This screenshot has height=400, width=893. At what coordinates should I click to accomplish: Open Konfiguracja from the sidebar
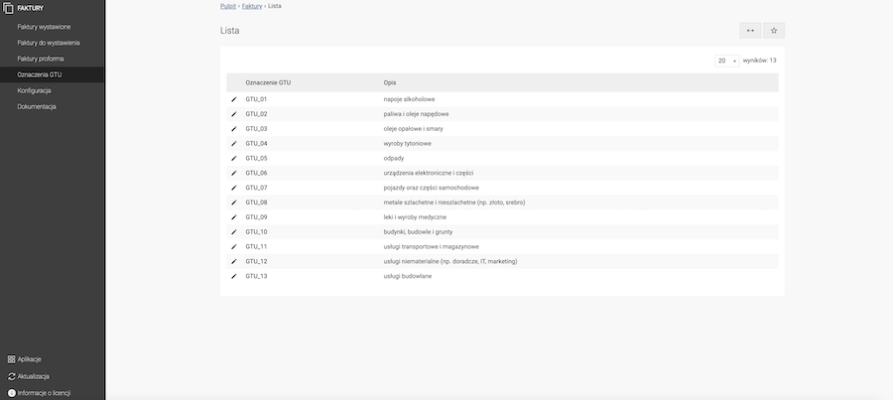point(34,90)
